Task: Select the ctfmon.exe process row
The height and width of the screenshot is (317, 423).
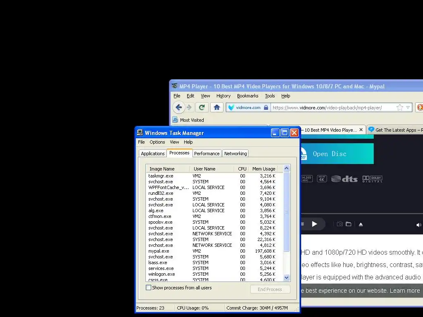Action: [214, 216]
